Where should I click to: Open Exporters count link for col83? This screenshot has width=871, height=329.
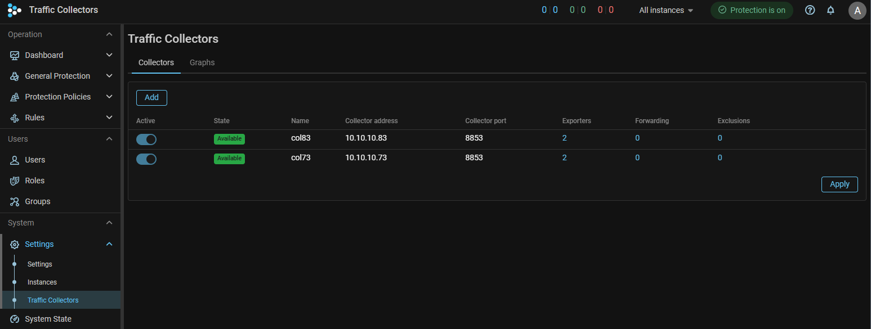[564, 138]
